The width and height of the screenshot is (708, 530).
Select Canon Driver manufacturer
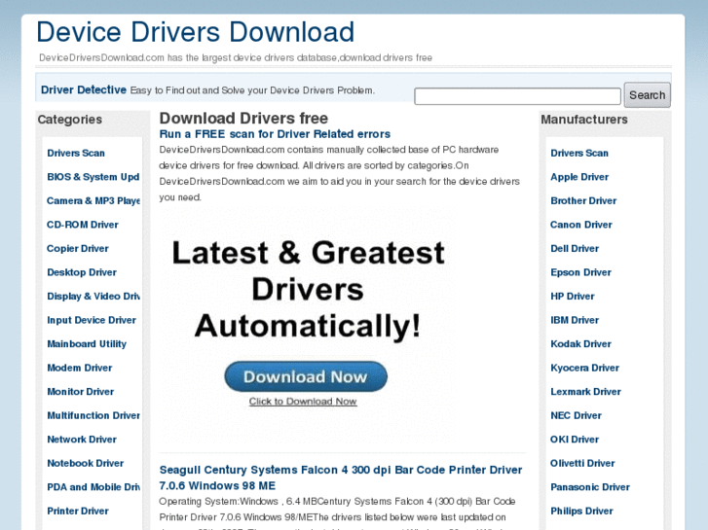click(581, 225)
